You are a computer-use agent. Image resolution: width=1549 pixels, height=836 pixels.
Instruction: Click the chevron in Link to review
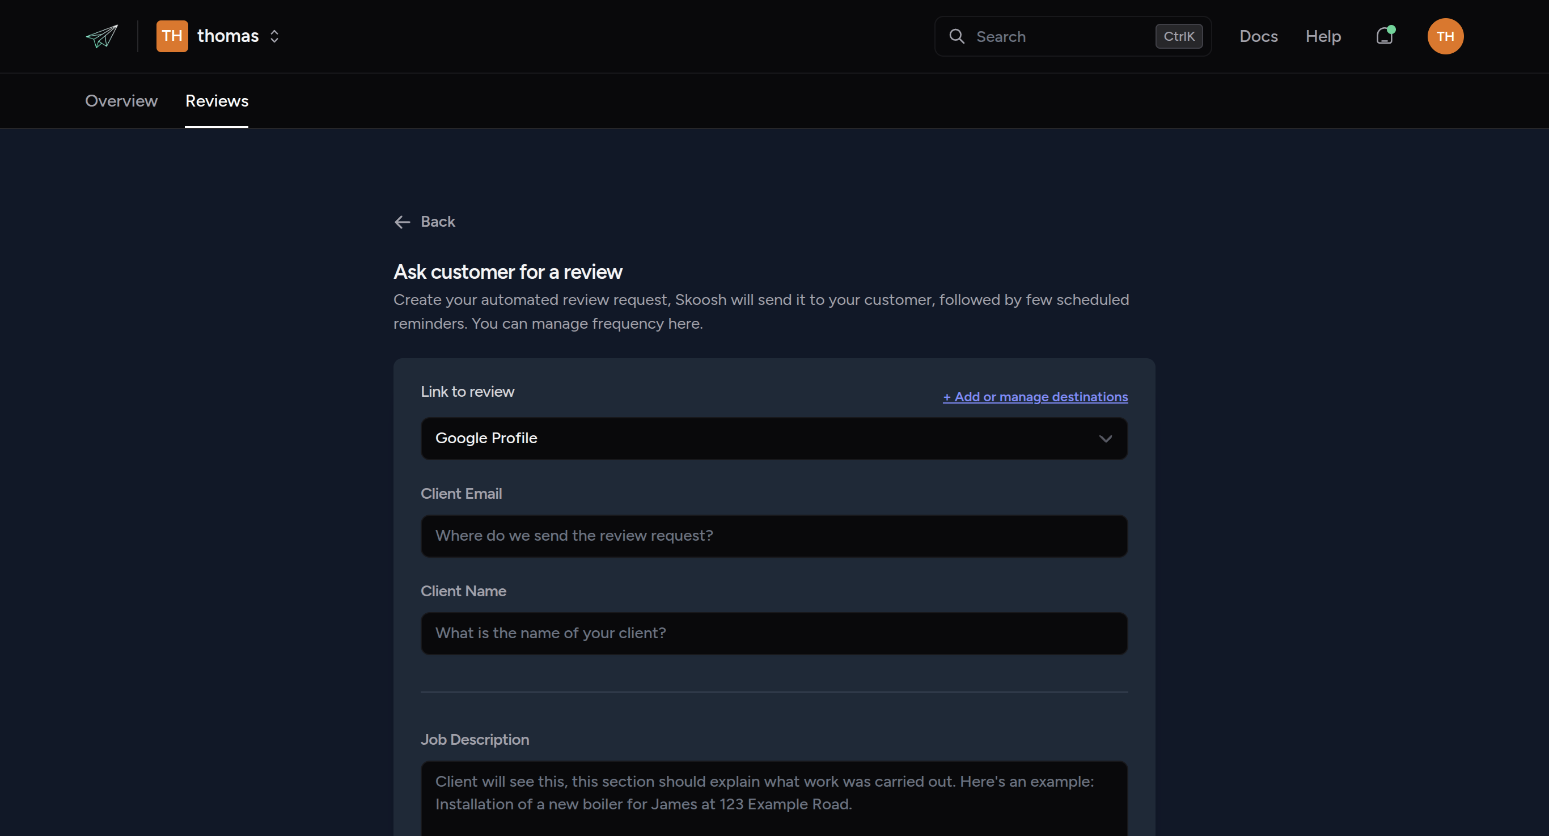tap(1105, 439)
